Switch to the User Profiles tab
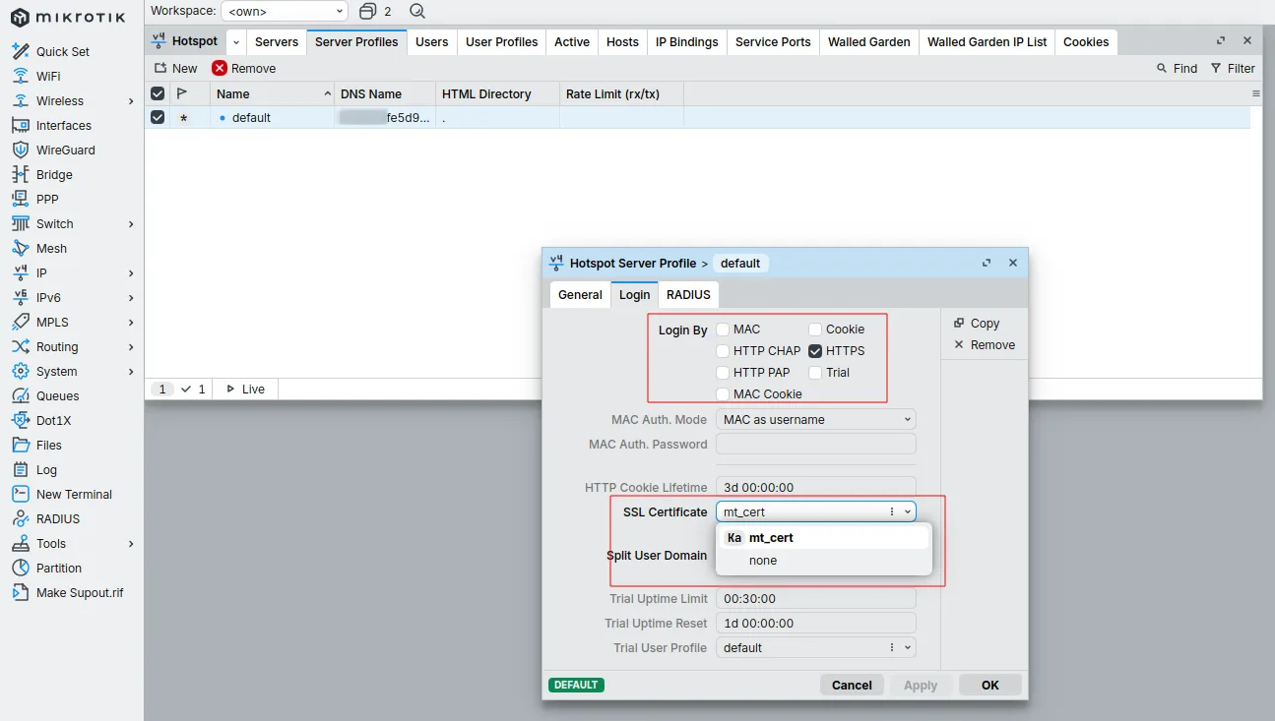 tap(502, 42)
